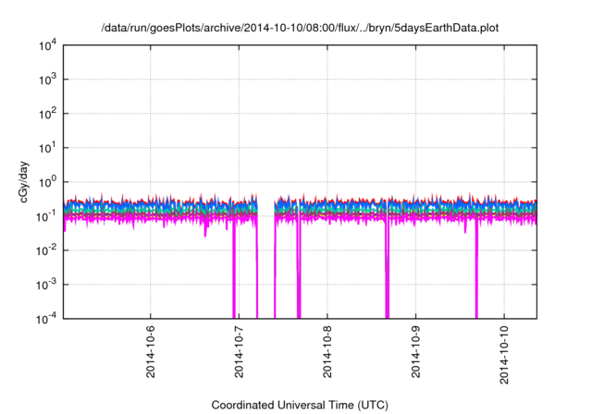Click the 10^4 y-axis tick label

coord(48,46)
